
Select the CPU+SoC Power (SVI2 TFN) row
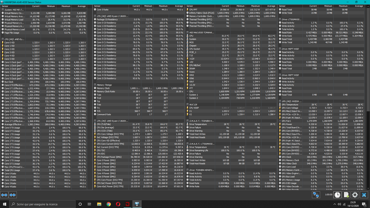[x=138, y=186]
